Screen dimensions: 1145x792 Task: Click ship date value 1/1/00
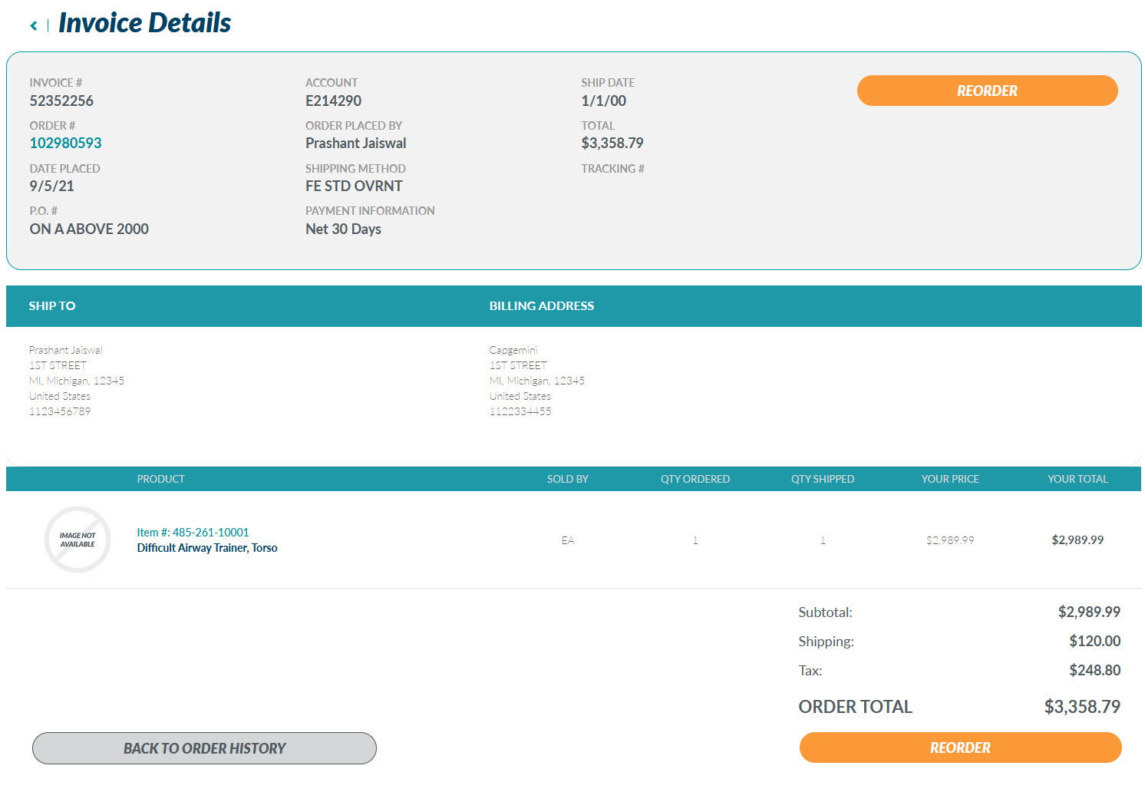click(603, 101)
